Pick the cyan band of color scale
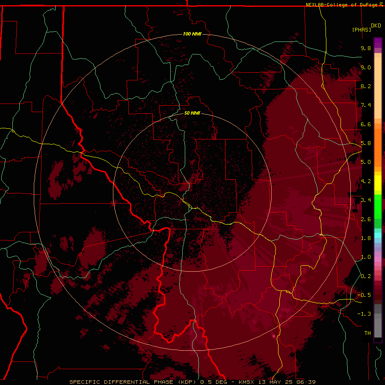The image size is (385, 385). click(378, 235)
